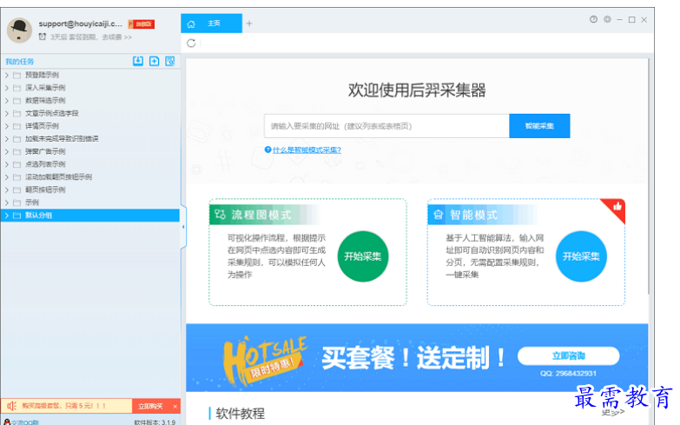Expand the 详情页示例 folder chevron

coord(6,126)
